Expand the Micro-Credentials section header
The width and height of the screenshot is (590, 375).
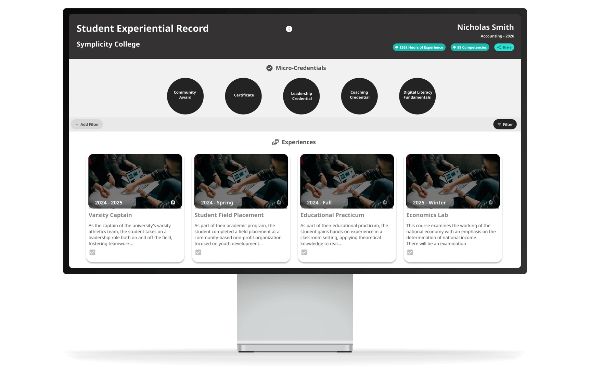point(296,68)
